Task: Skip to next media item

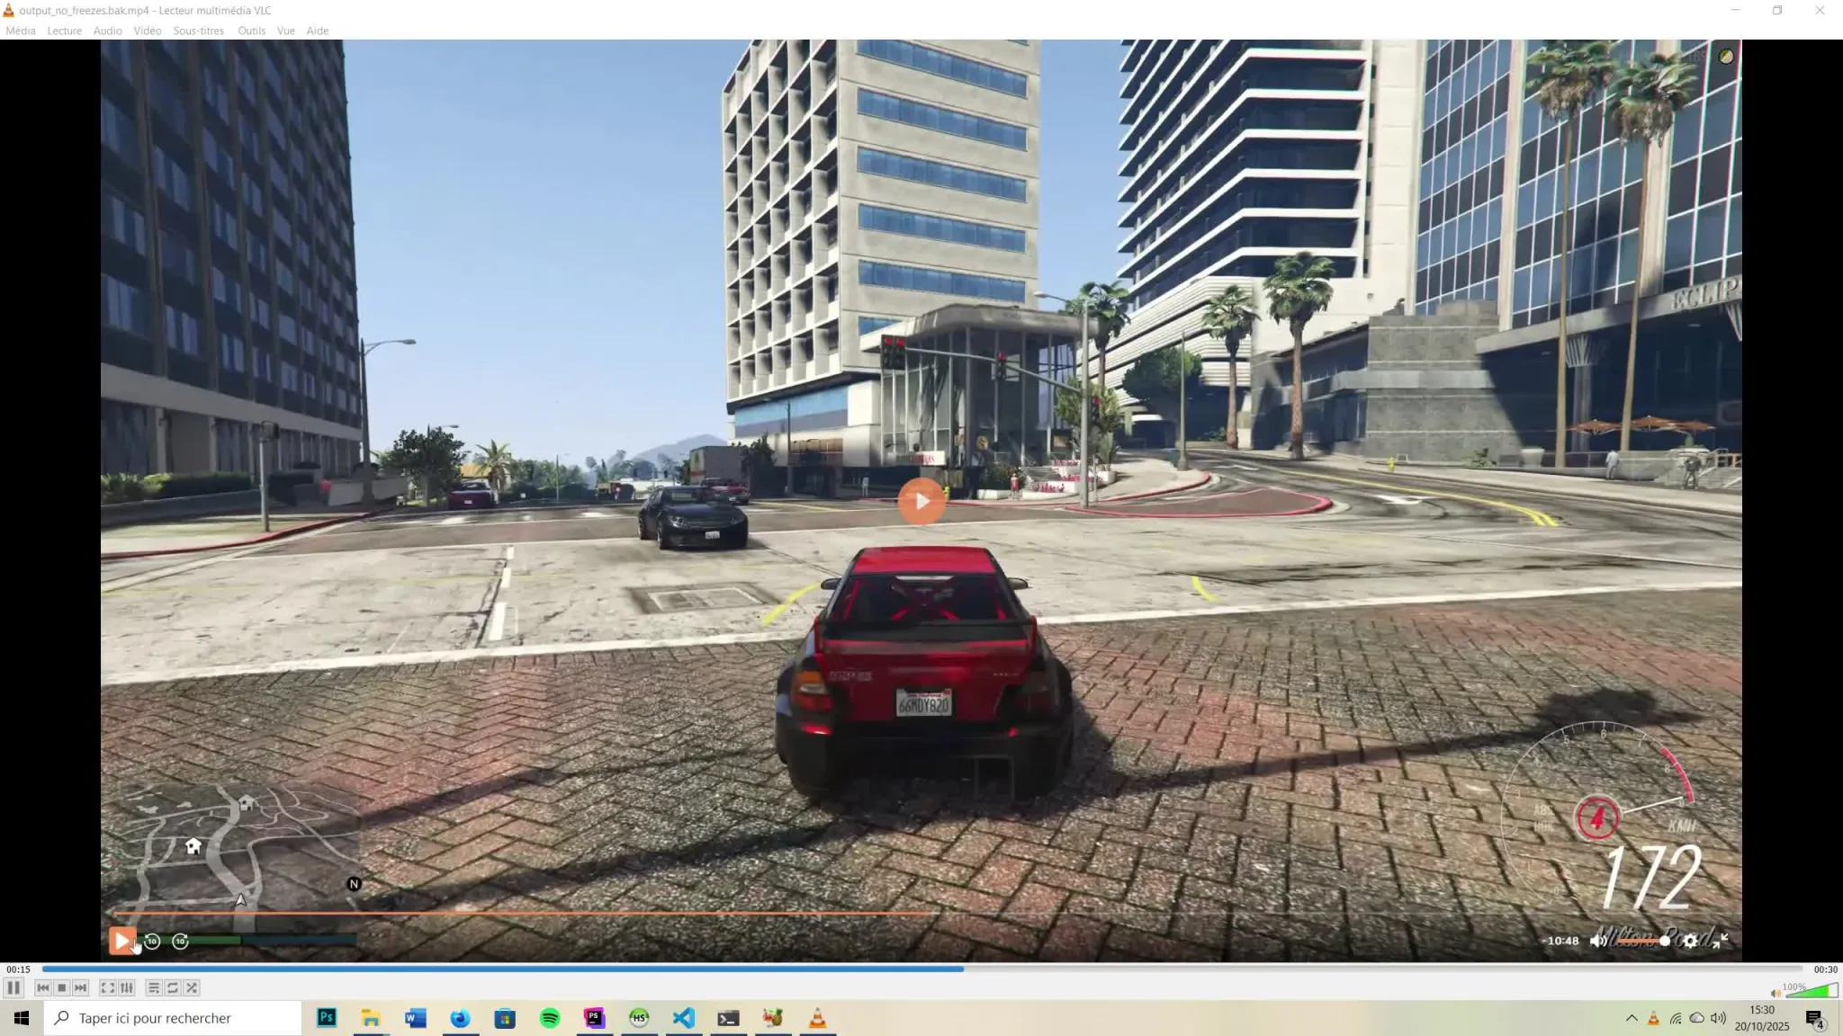Action: pyautogui.click(x=81, y=987)
